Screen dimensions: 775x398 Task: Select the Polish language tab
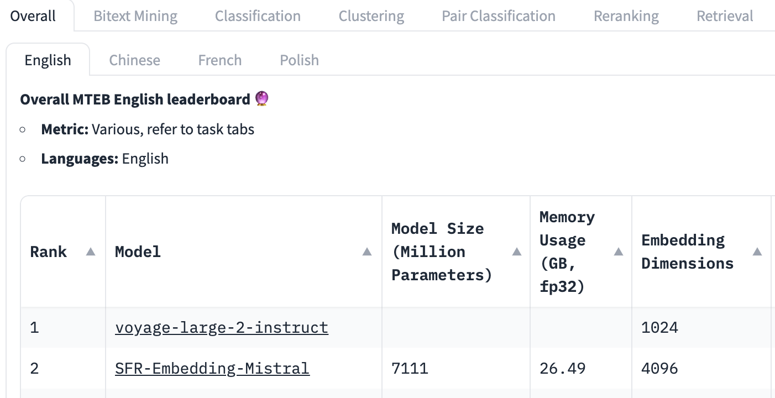point(299,60)
